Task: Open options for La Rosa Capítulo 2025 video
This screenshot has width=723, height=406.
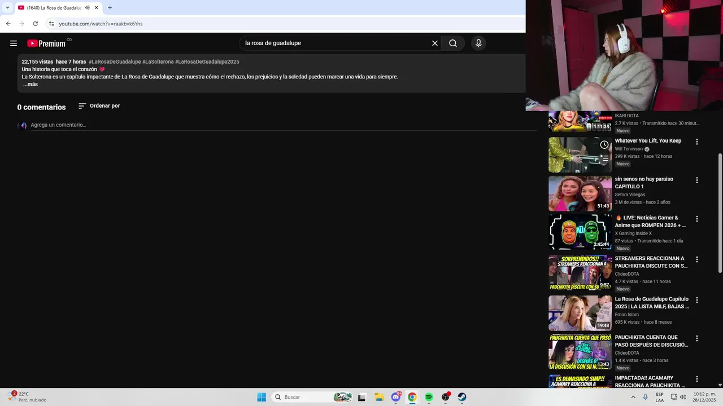Action: pyautogui.click(x=697, y=300)
